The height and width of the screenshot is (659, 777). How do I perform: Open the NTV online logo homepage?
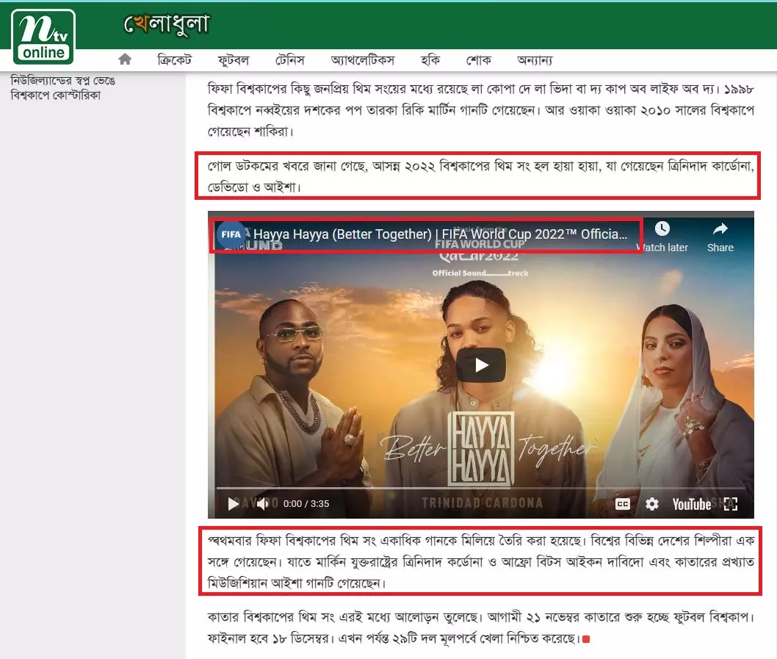[x=43, y=37]
